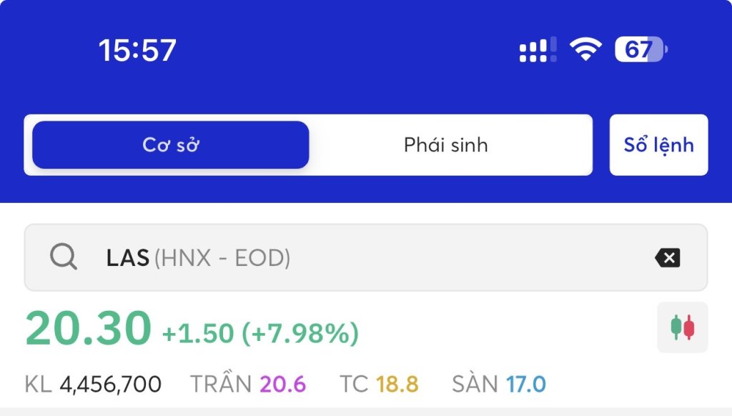Tap the 15:57 clock in status bar

(x=137, y=50)
